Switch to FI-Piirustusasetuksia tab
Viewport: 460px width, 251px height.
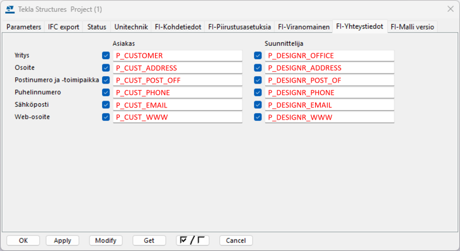pyautogui.click(x=239, y=27)
